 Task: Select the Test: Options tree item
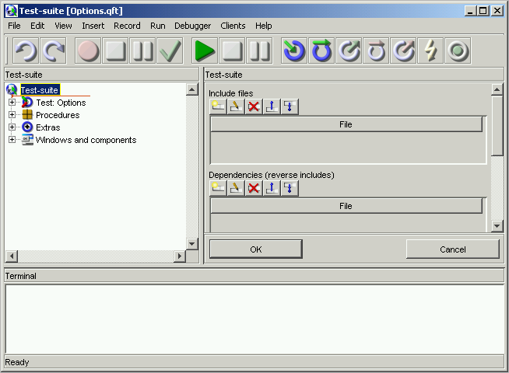point(60,103)
